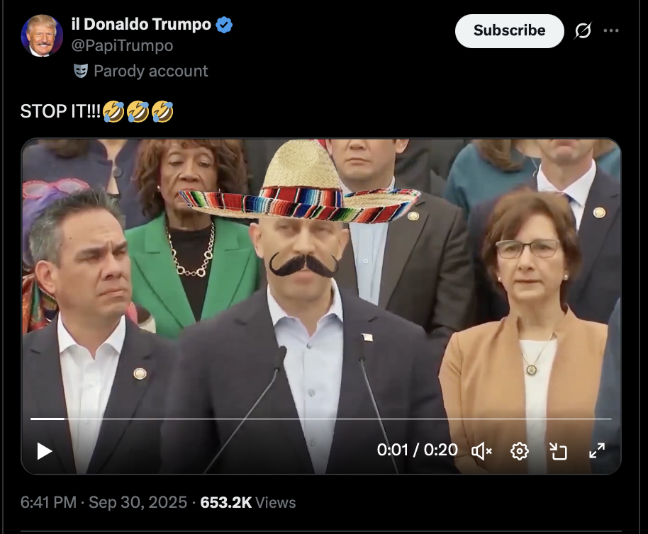Play the video
This screenshot has height=534, width=648.
45,451
